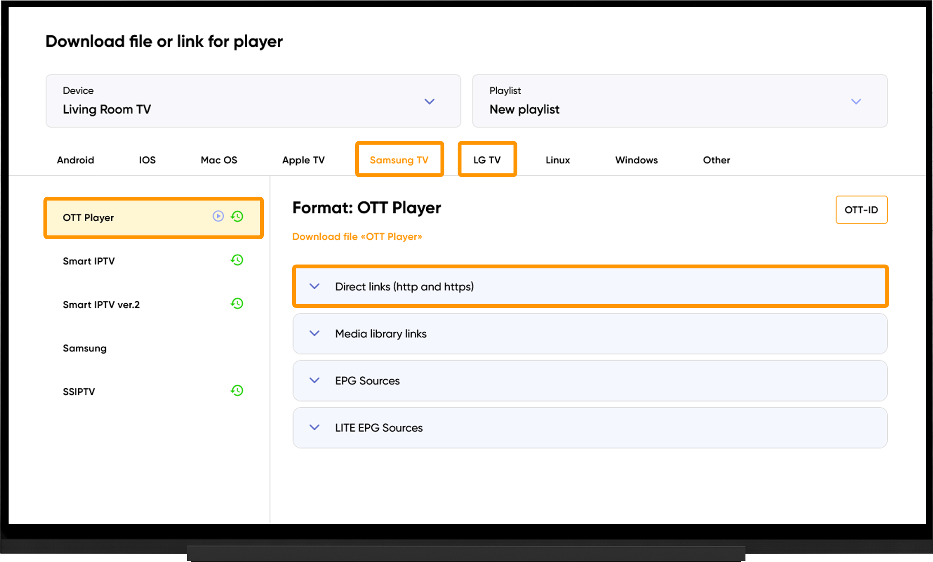Click the green history icon beside OTT Player

[237, 216]
